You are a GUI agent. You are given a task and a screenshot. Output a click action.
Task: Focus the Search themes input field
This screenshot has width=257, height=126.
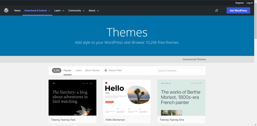pyautogui.click(x=179, y=71)
